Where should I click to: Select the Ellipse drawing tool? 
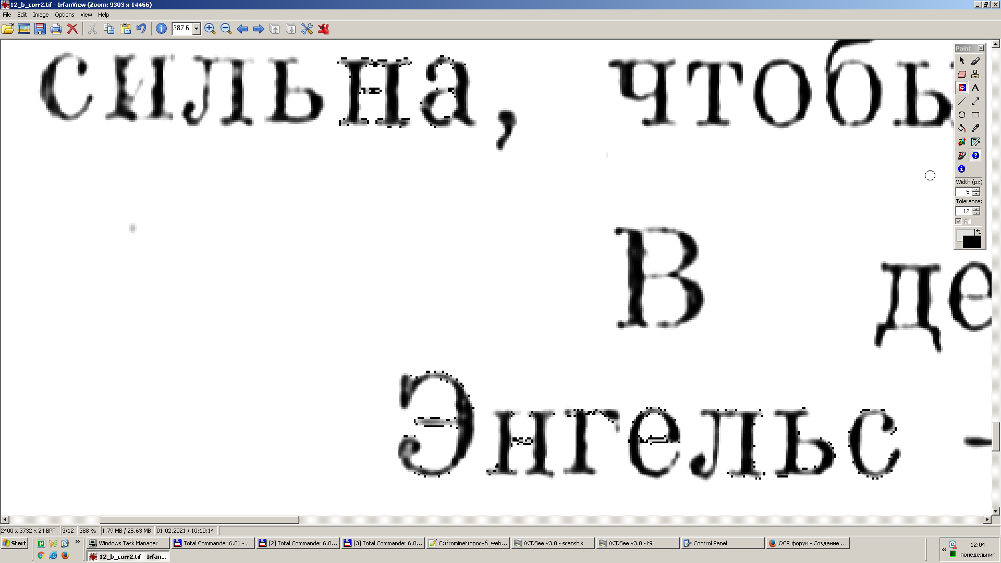point(962,115)
